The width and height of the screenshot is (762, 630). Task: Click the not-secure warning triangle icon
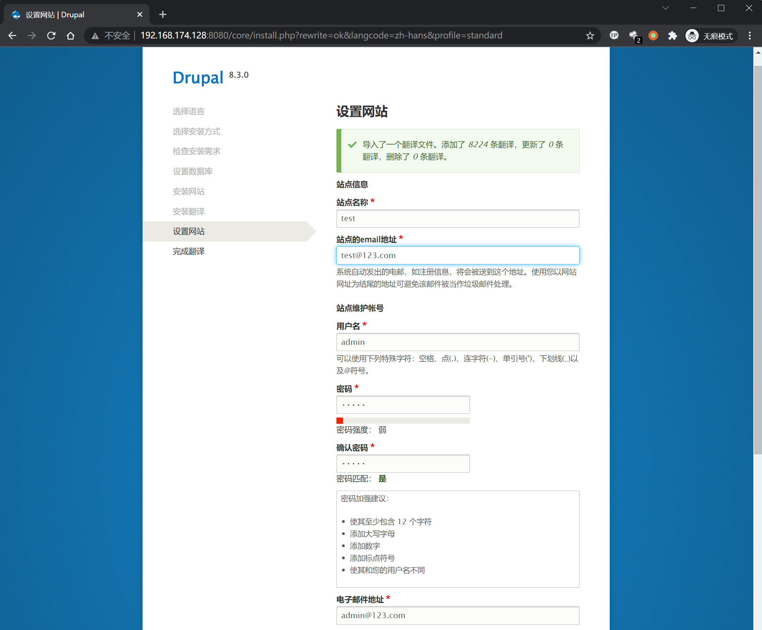pos(95,36)
